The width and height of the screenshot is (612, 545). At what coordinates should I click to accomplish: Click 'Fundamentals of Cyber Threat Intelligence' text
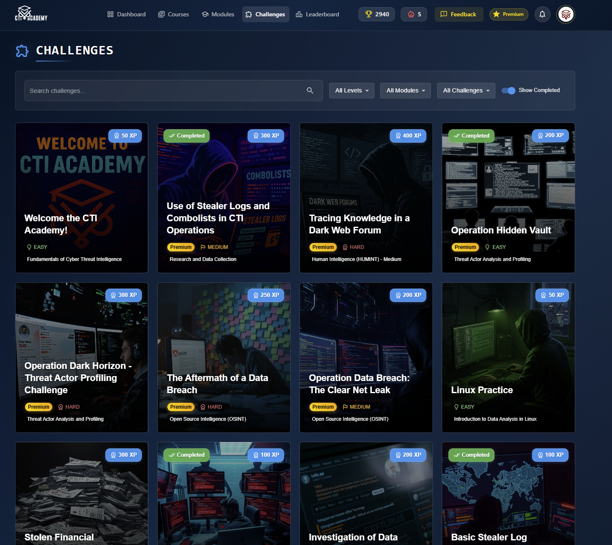pos(74,259)
